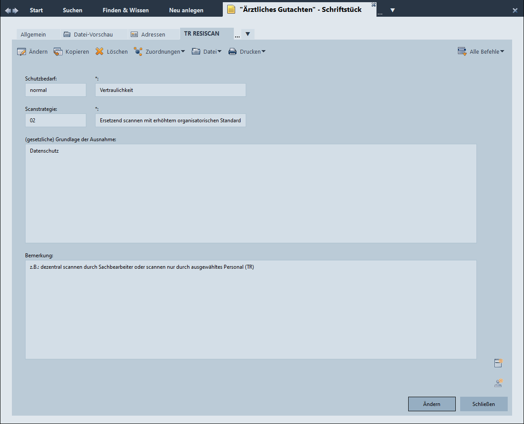Click the Ändern pencil icon in toolbar

click(22, 52)
